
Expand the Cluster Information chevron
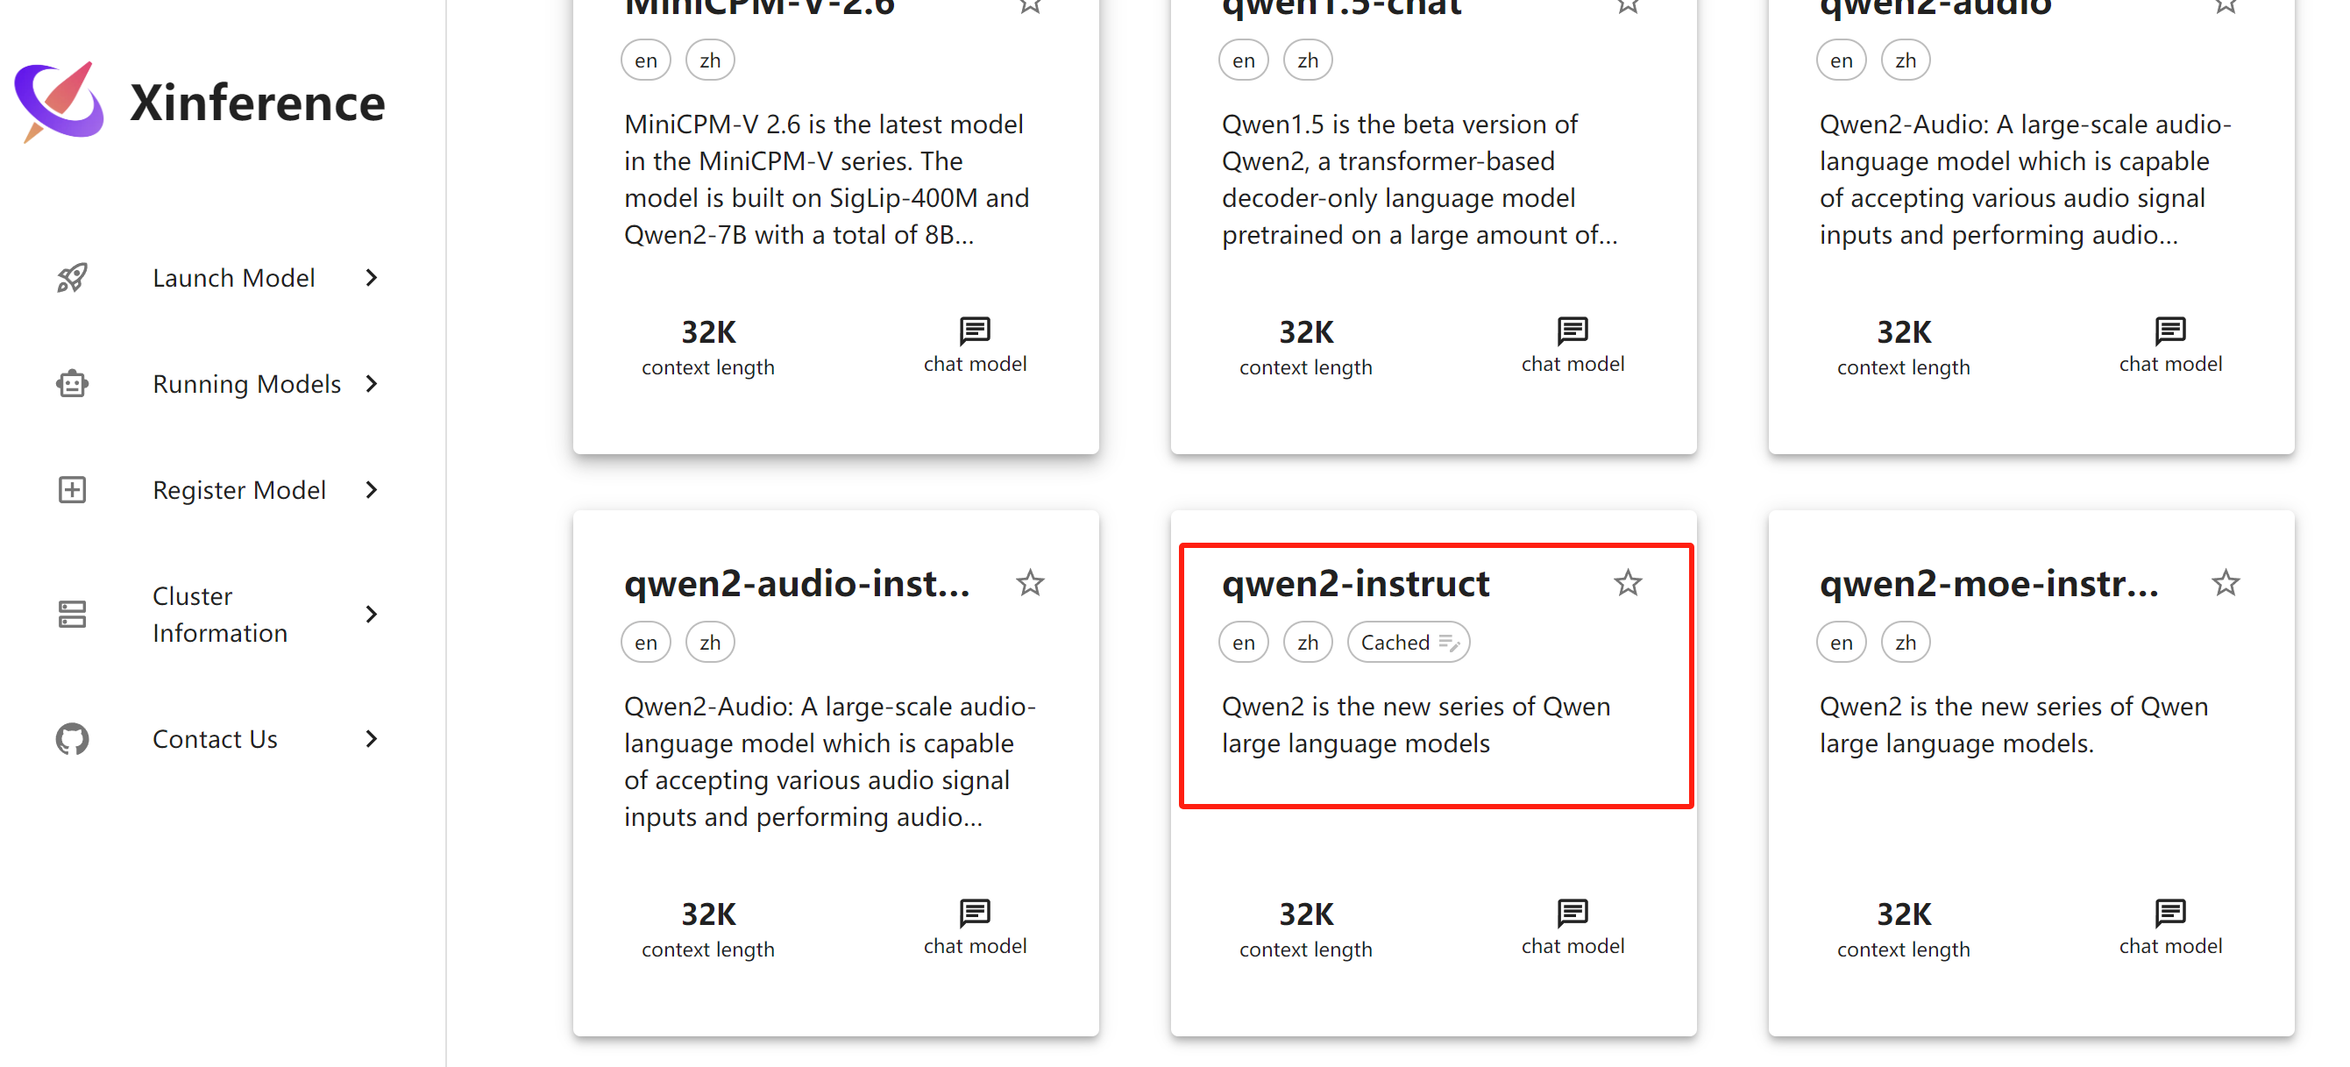point(372,614)
